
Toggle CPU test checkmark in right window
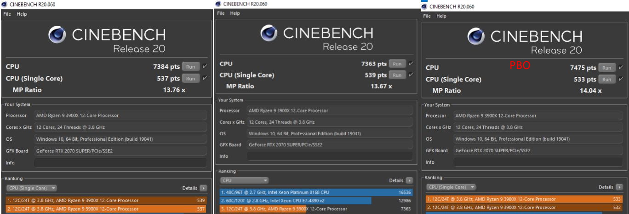coord(622,68)
